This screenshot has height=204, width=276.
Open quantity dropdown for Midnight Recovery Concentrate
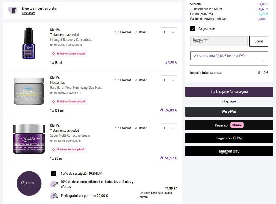pos(169,32)
